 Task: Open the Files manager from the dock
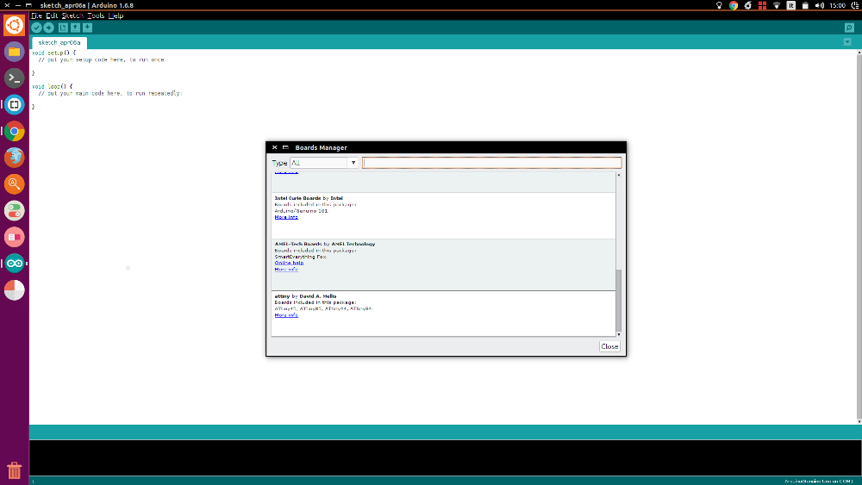click(x=15, y=52)
